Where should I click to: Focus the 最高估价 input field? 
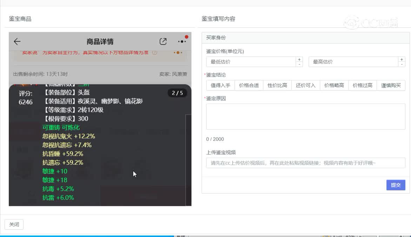coord(353,62)
